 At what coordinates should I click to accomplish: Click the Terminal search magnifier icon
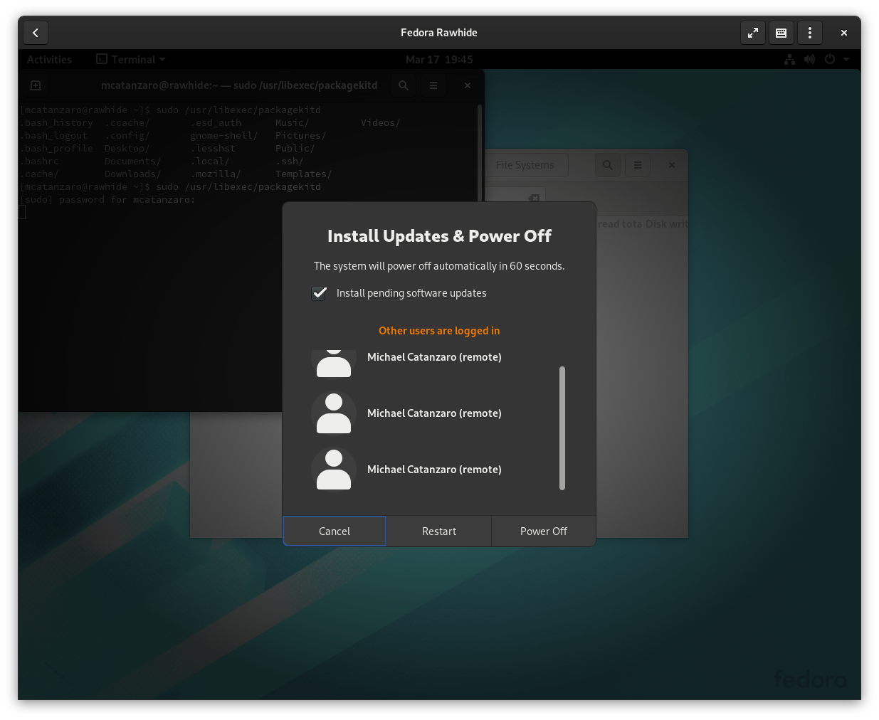click(x=404, y=85)
